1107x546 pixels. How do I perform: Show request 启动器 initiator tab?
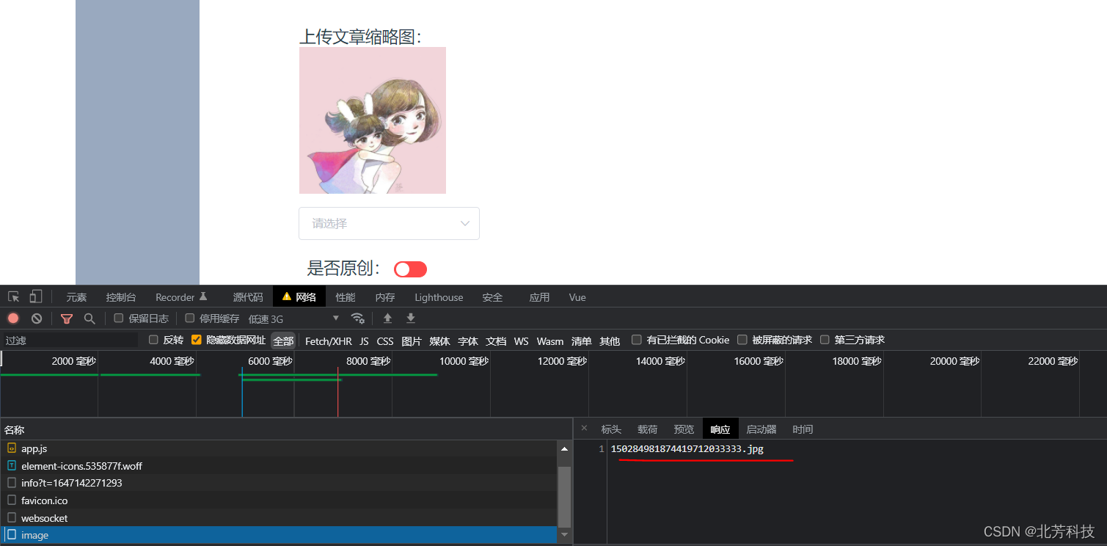[761, 429]
